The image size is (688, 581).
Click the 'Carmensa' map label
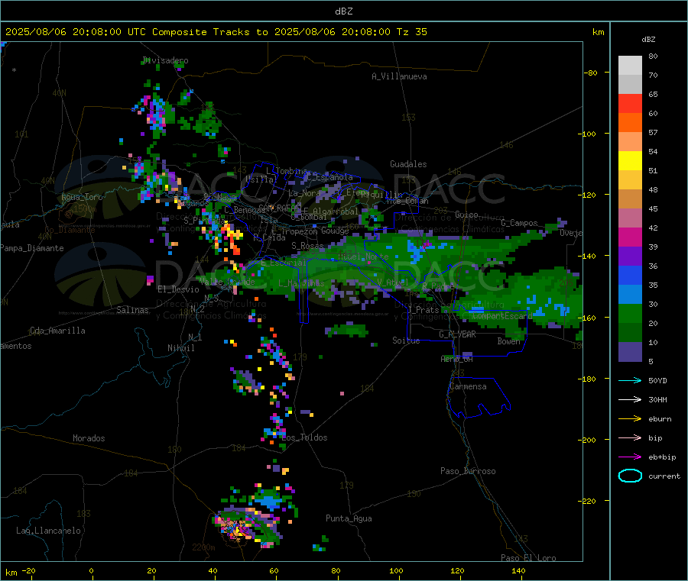point(468,386)
